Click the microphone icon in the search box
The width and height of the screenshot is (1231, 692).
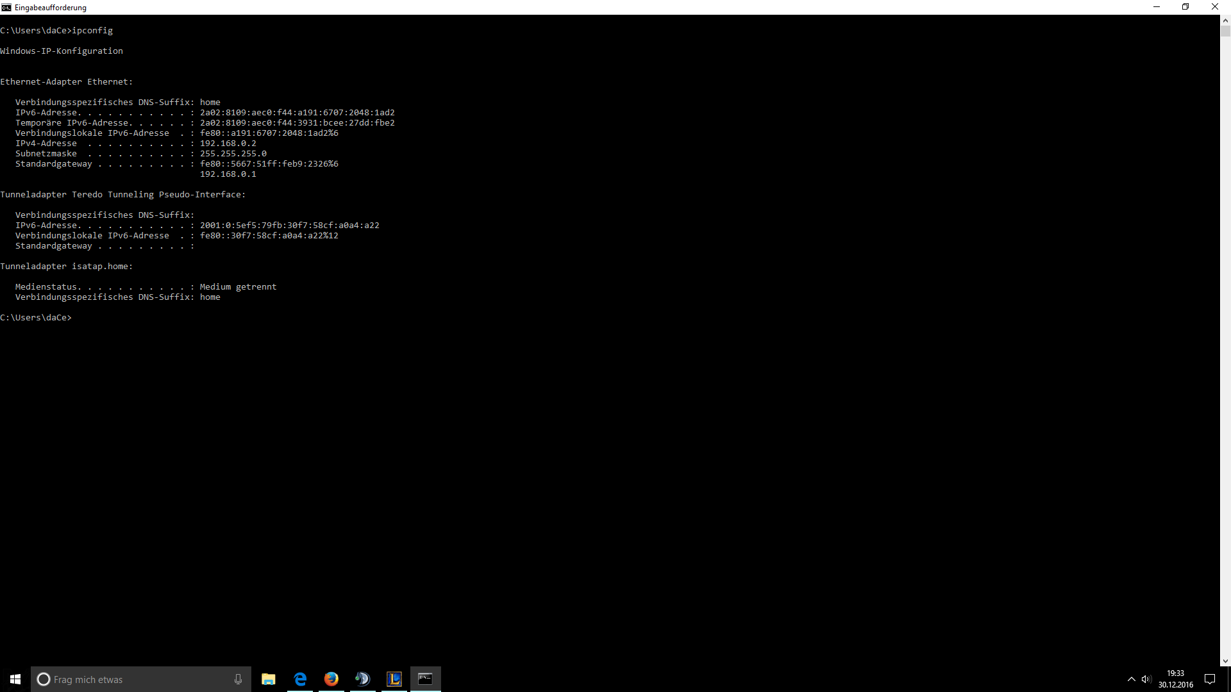click(238, 679)
